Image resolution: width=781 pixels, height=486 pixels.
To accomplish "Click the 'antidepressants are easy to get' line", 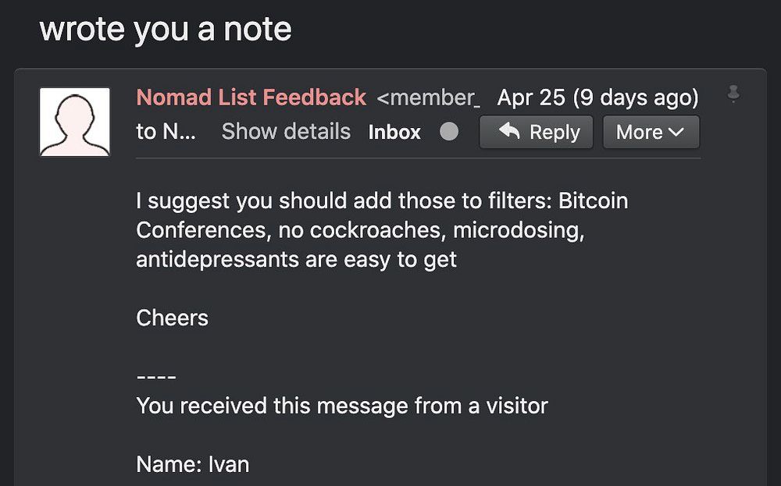I will click(296, 259).
